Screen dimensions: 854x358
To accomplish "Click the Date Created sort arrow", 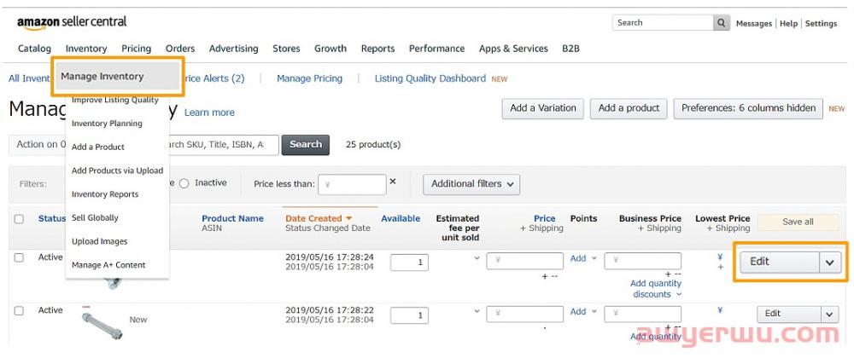I will coord(348,219).
